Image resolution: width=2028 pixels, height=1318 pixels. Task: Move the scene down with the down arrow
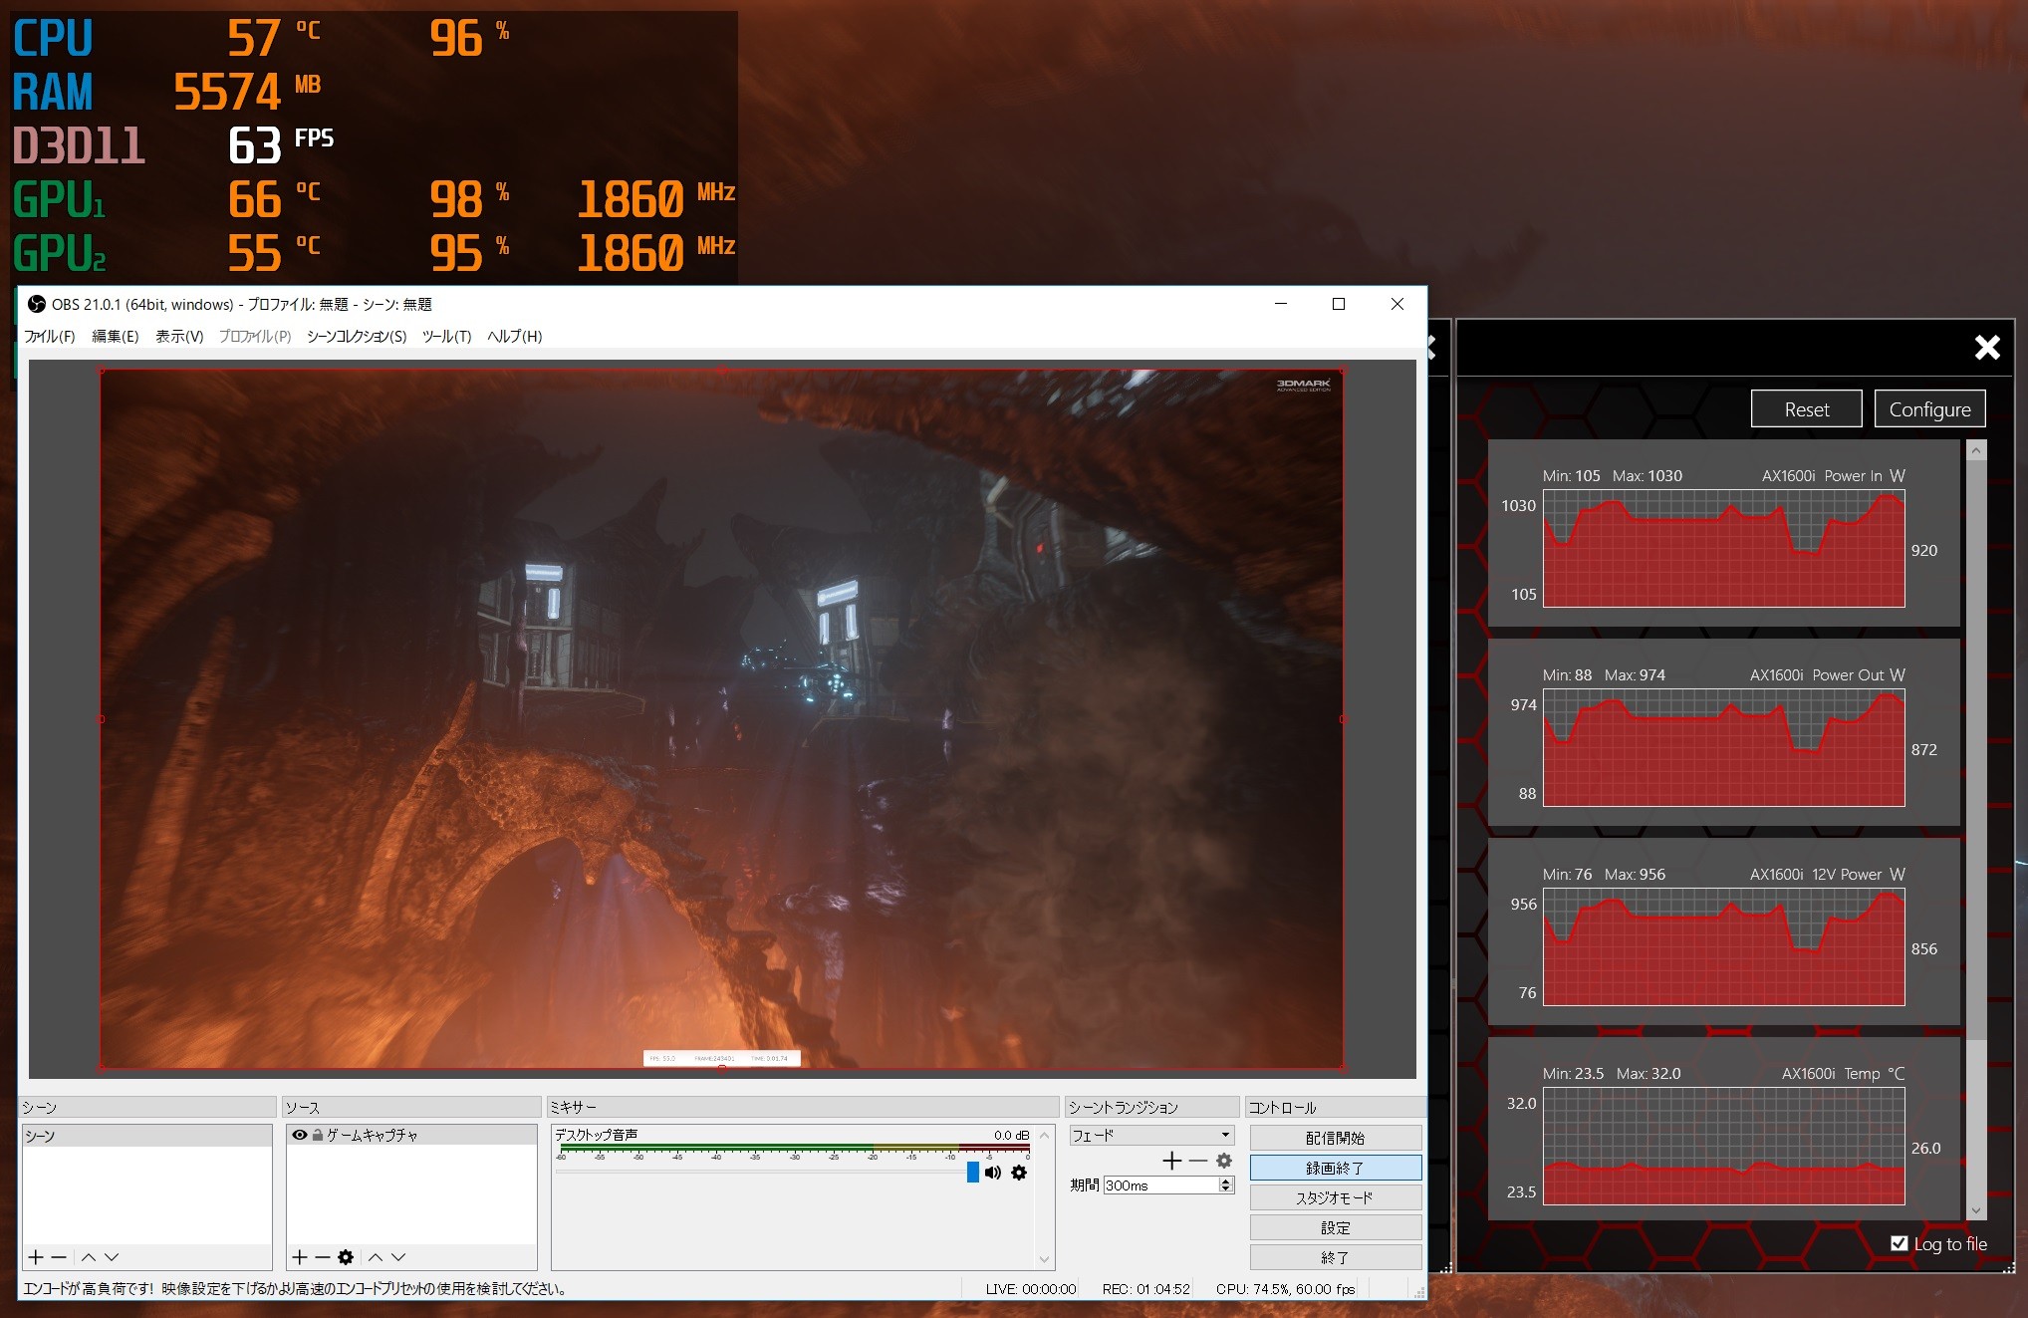click(x=112, y=1257)
